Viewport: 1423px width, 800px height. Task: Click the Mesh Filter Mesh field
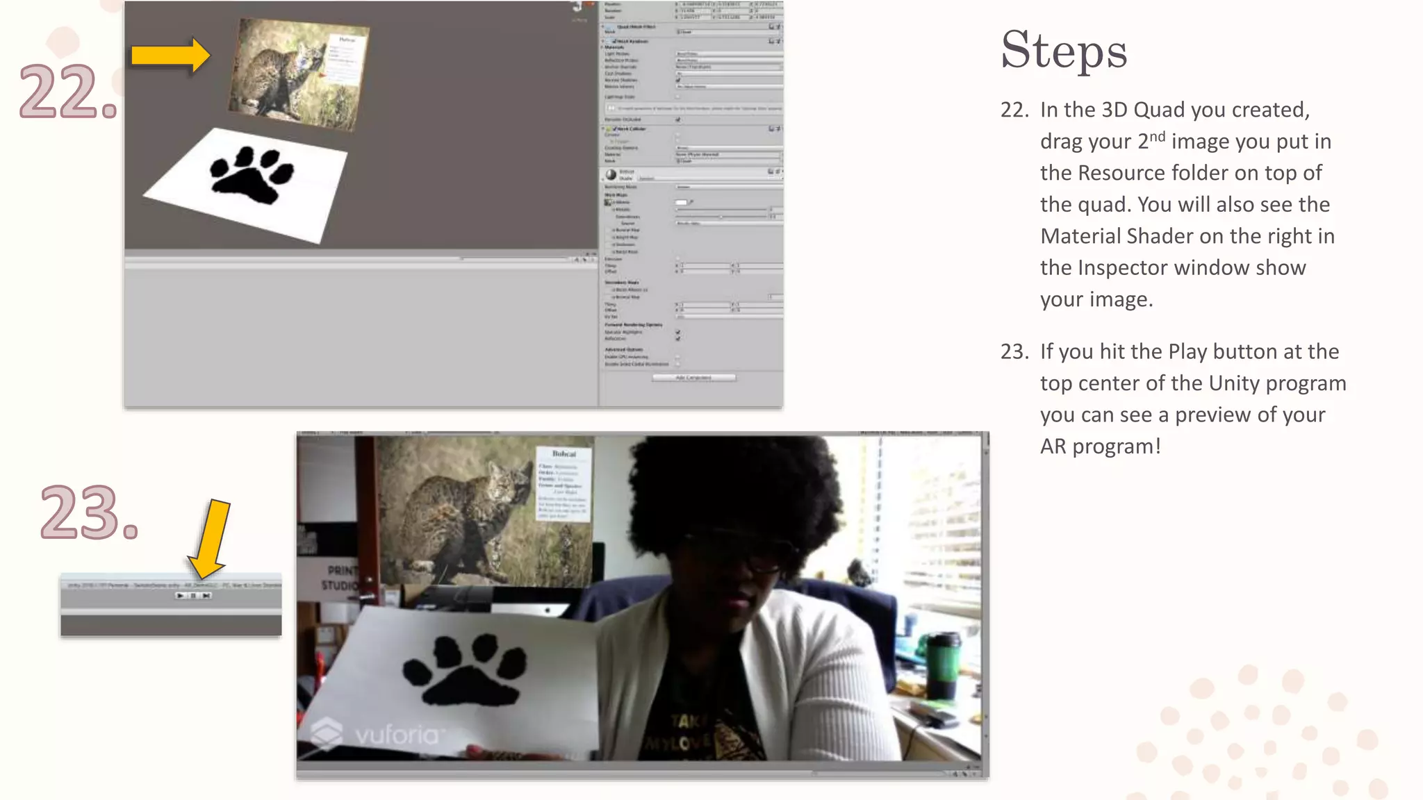coord(727,32)
